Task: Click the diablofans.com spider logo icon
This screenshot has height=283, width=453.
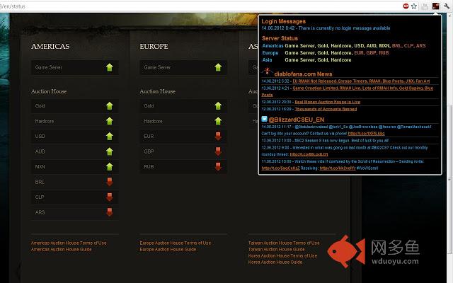Action: [x=267, y=71]
